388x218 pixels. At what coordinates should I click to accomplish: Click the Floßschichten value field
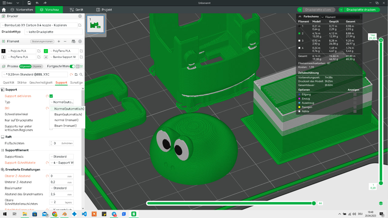62,143
